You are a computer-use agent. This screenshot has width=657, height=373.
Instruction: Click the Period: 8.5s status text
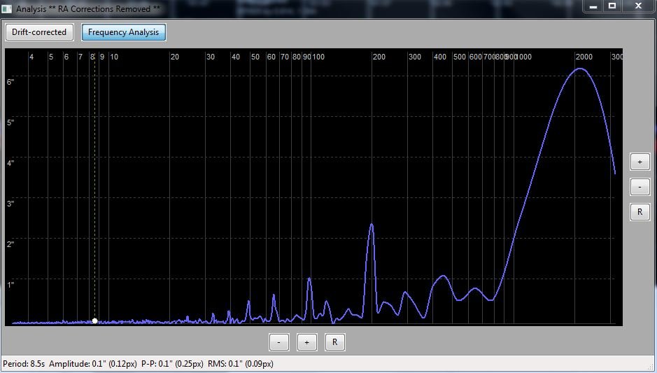click(24, 364)
